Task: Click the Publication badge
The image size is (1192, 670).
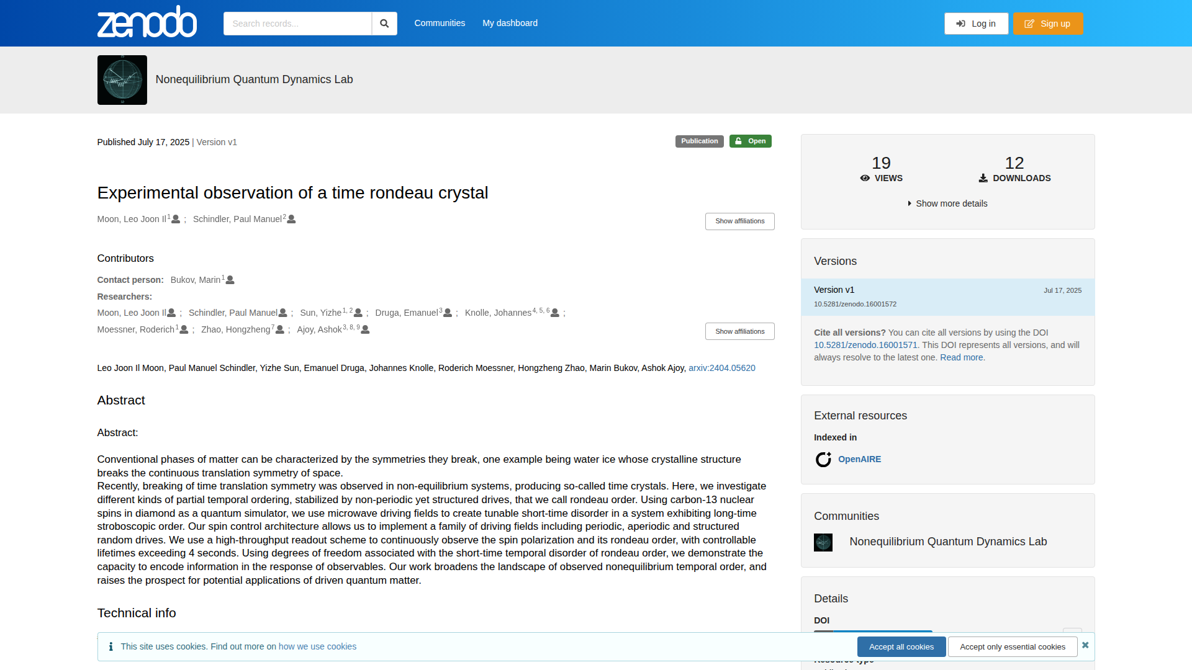Action: pos(700,141)
